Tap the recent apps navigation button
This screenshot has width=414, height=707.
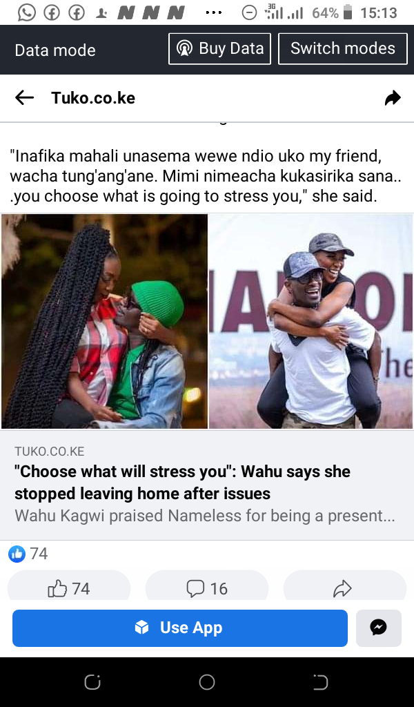(x=92, y=681)
